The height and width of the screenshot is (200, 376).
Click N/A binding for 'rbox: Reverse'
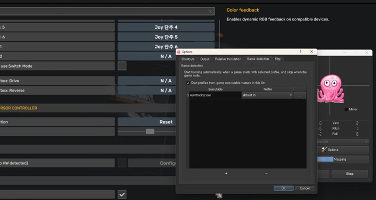point(147,90)
